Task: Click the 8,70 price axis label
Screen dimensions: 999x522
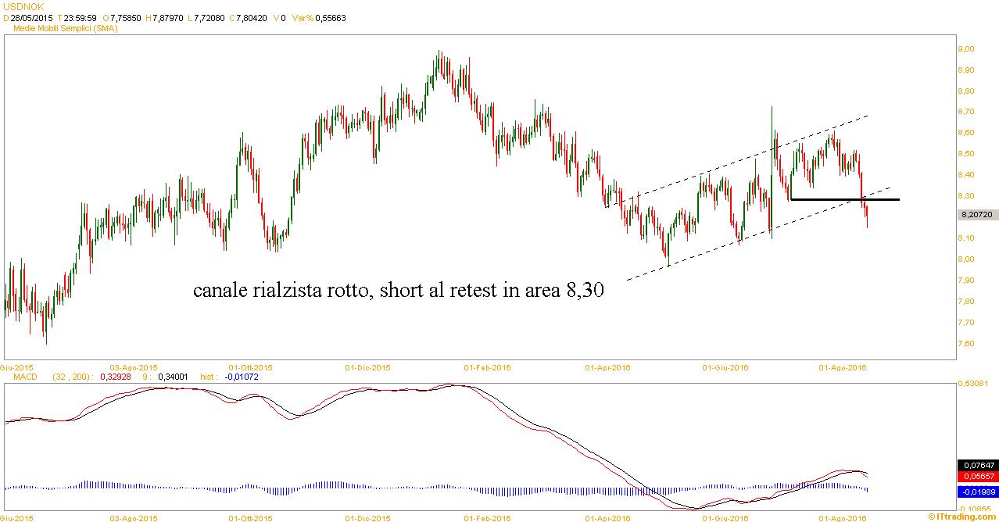Action: point(966,112)
